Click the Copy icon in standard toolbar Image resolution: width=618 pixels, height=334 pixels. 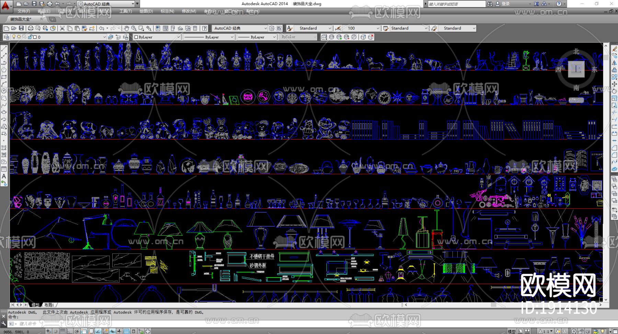pos(70,28)
